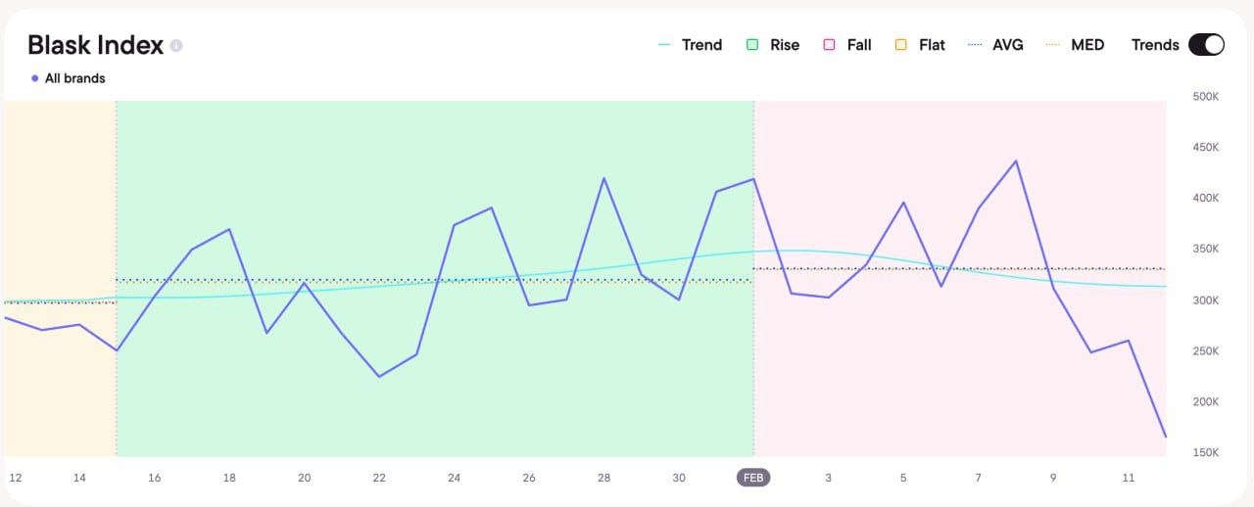Click the green Rise legend square
The width and height of the screenshot is (1254, 507).
click(752, 45)
